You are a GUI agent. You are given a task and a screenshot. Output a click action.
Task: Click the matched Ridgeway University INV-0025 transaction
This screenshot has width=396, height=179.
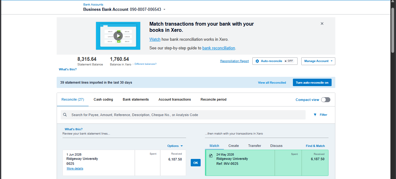267,163
